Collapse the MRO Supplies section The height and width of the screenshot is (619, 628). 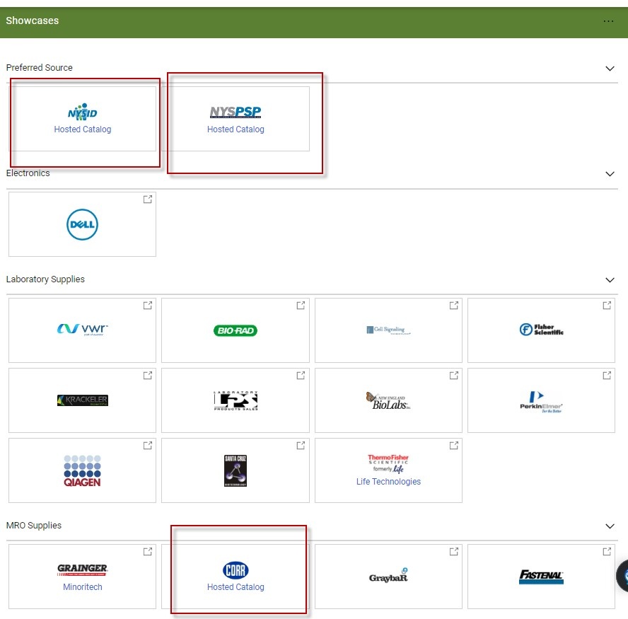click(610, 526)
